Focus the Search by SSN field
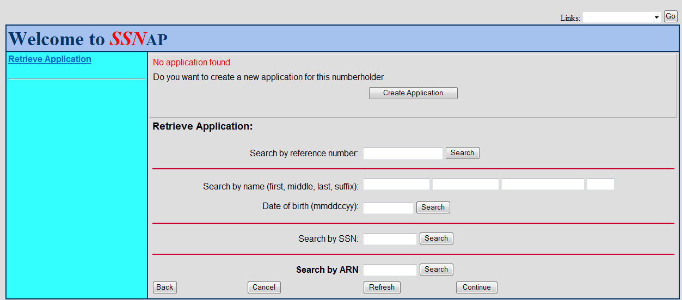The width and height of the screenshot is (682, 300). coord(390,239)
